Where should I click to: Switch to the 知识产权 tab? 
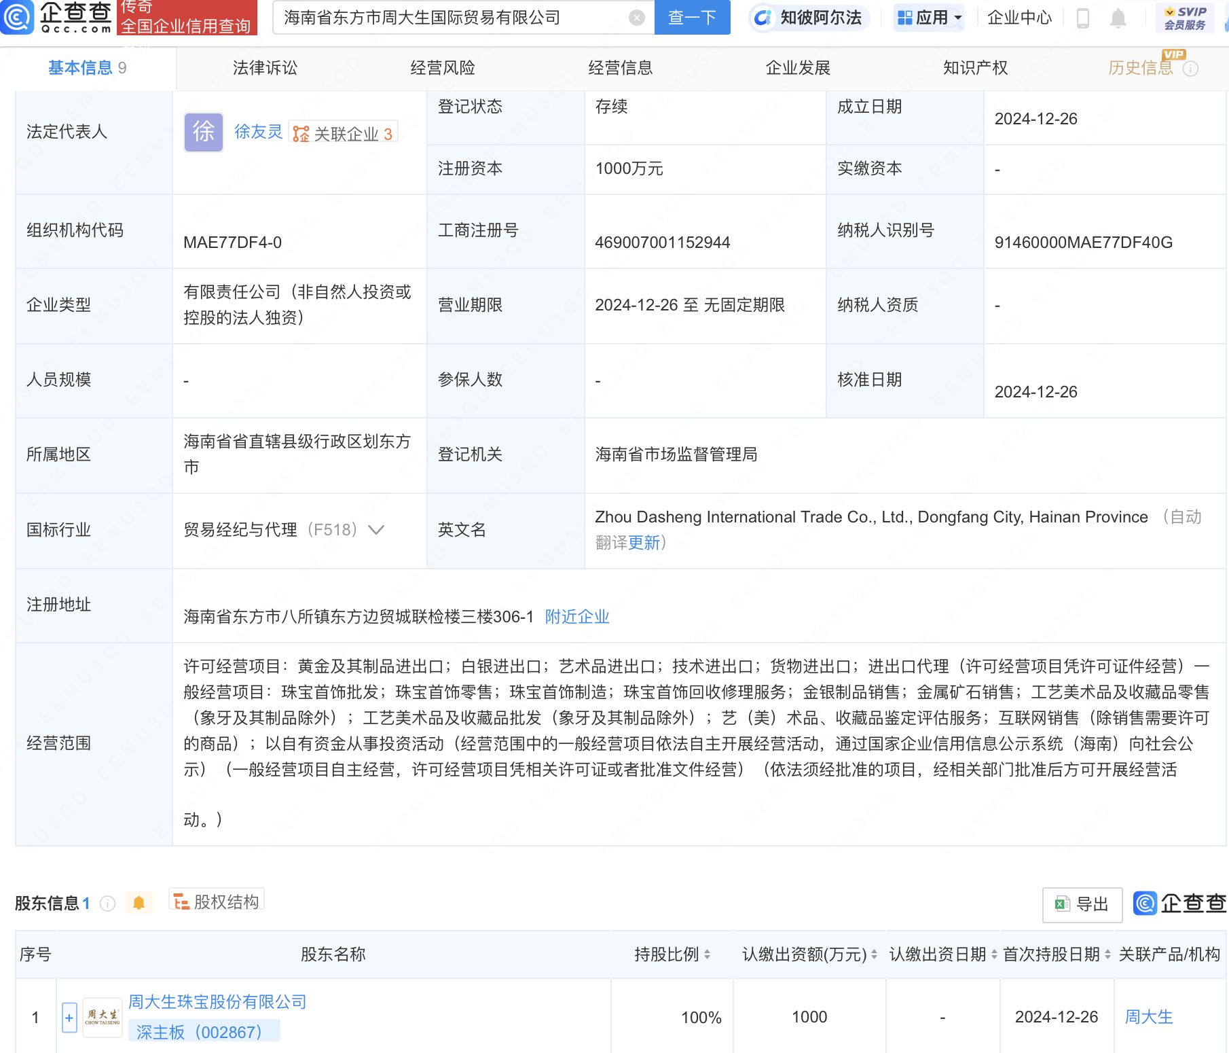tap(975, 68)
